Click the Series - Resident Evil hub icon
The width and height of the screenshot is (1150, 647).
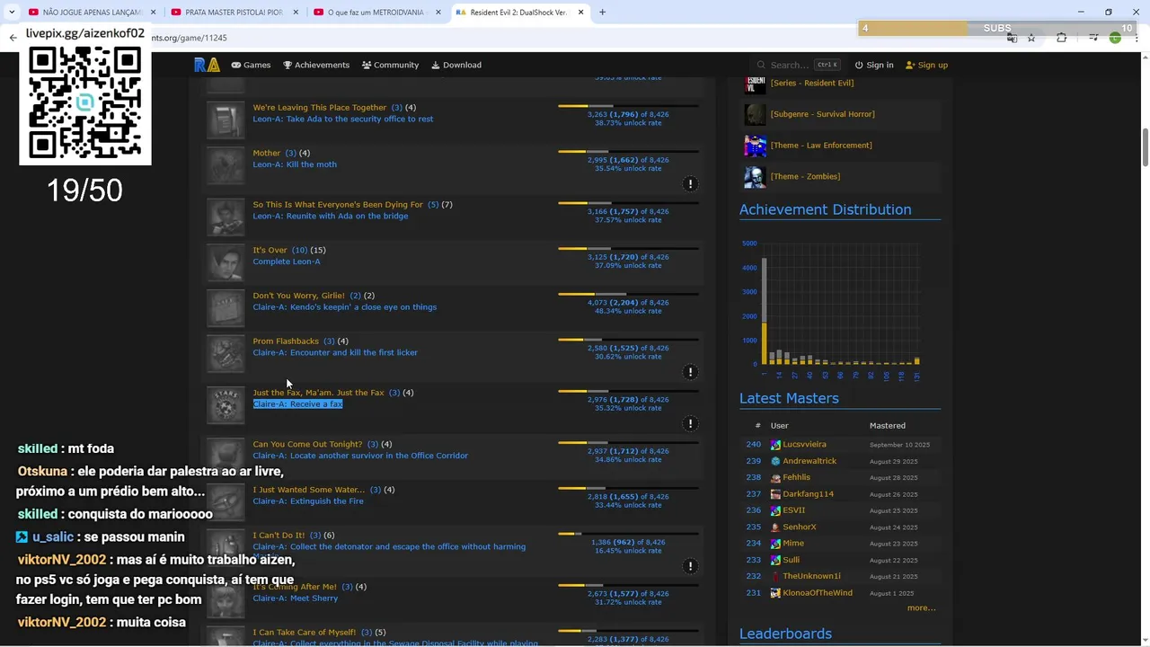(x=756, y=84)
